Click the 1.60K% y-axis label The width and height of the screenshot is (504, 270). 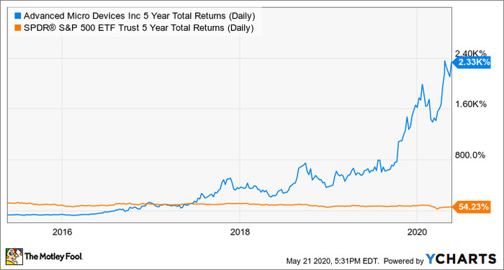(x=472, y=104)
